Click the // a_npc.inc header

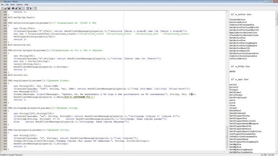click(240, 79)
